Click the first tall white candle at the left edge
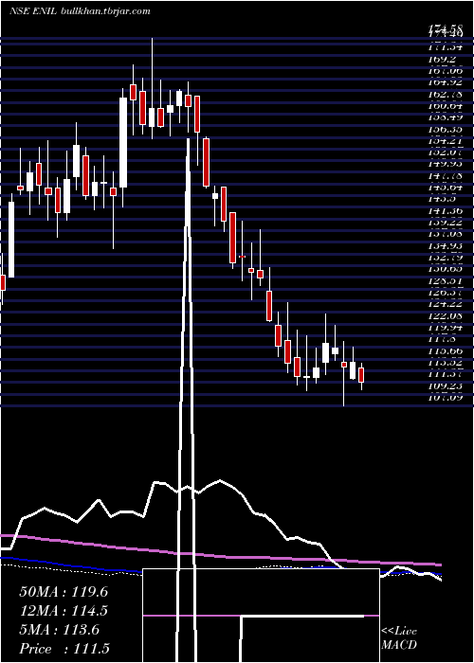The width and height of the screenshot is (474, 663). 11,240
